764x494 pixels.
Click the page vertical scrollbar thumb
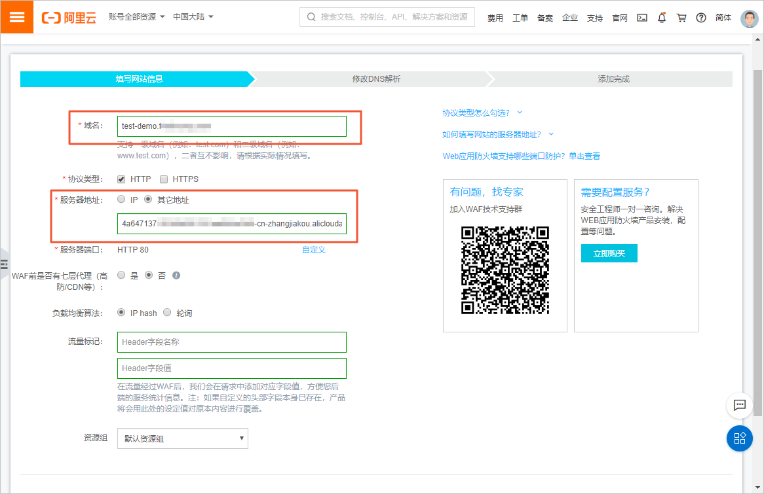pos(757,242)
